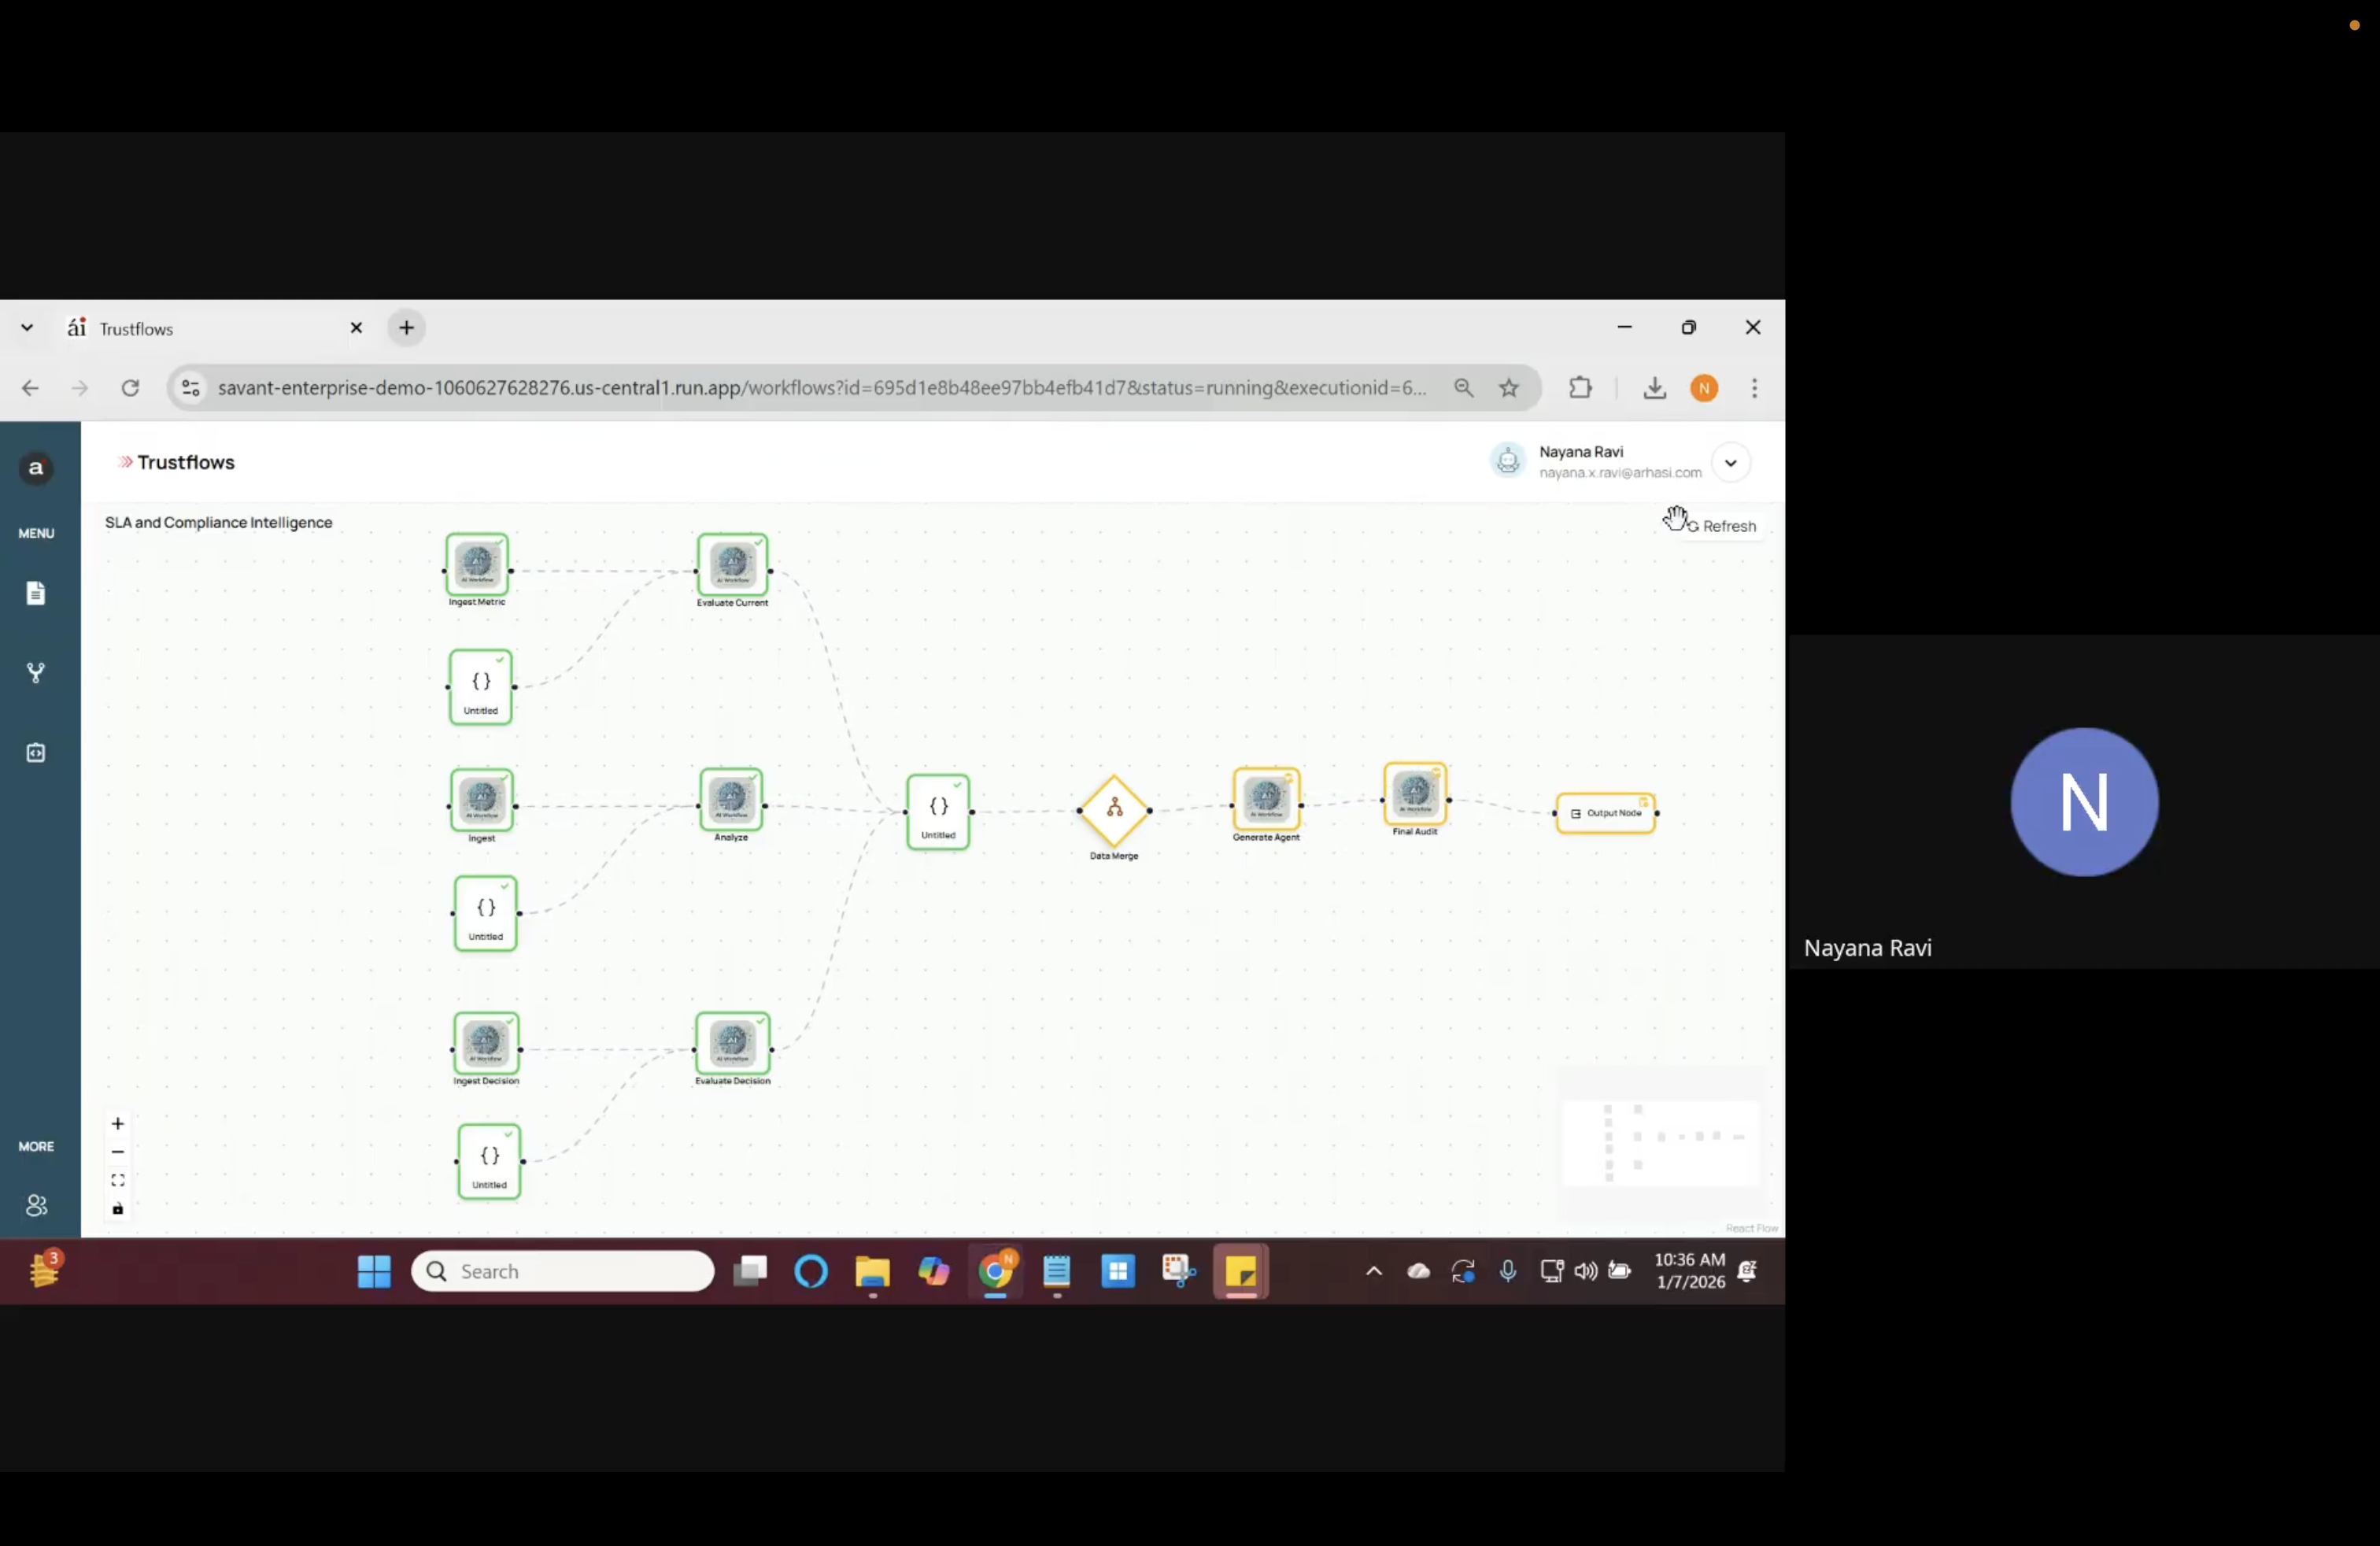The height and width of the screenshot is (1546, 2380).
Task: Select the Ingest Metric workflow node
Action: pyautogui.click(x=477, y=565)
